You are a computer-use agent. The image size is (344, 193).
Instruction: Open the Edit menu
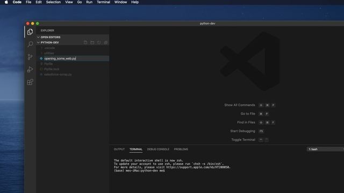39,2
